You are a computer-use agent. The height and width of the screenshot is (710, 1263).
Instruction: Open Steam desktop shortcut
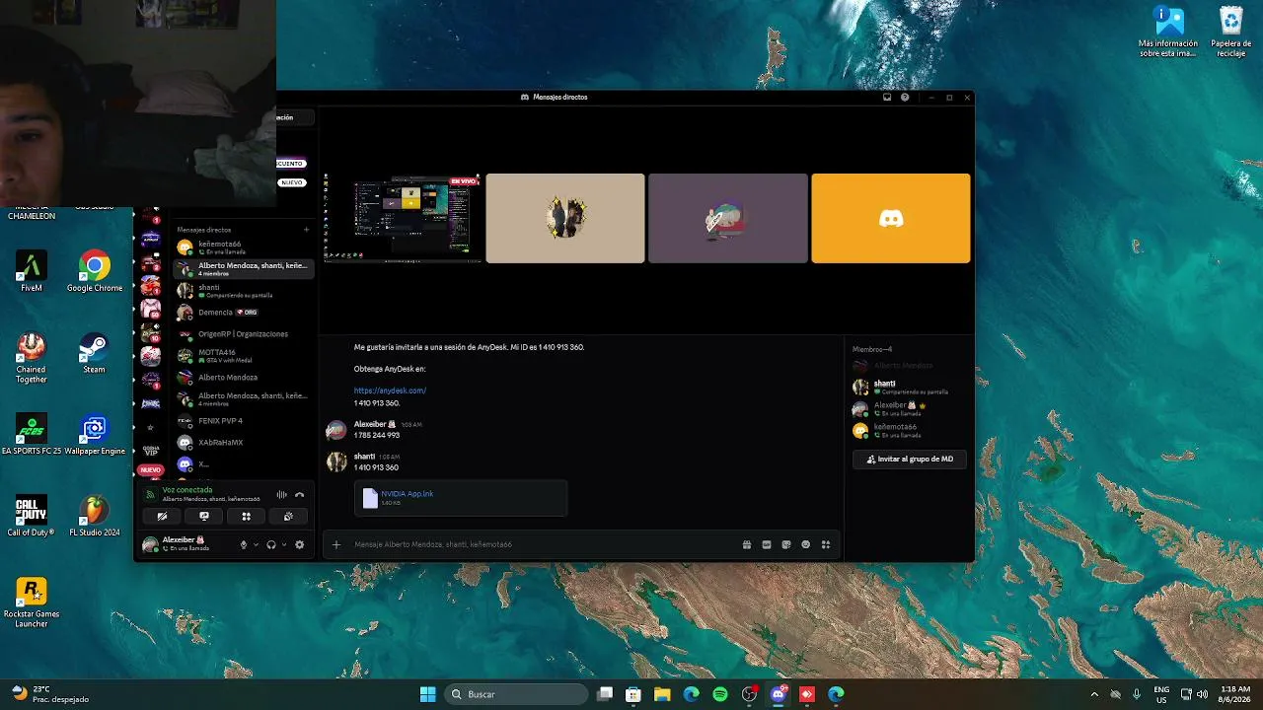pos(94,354)
